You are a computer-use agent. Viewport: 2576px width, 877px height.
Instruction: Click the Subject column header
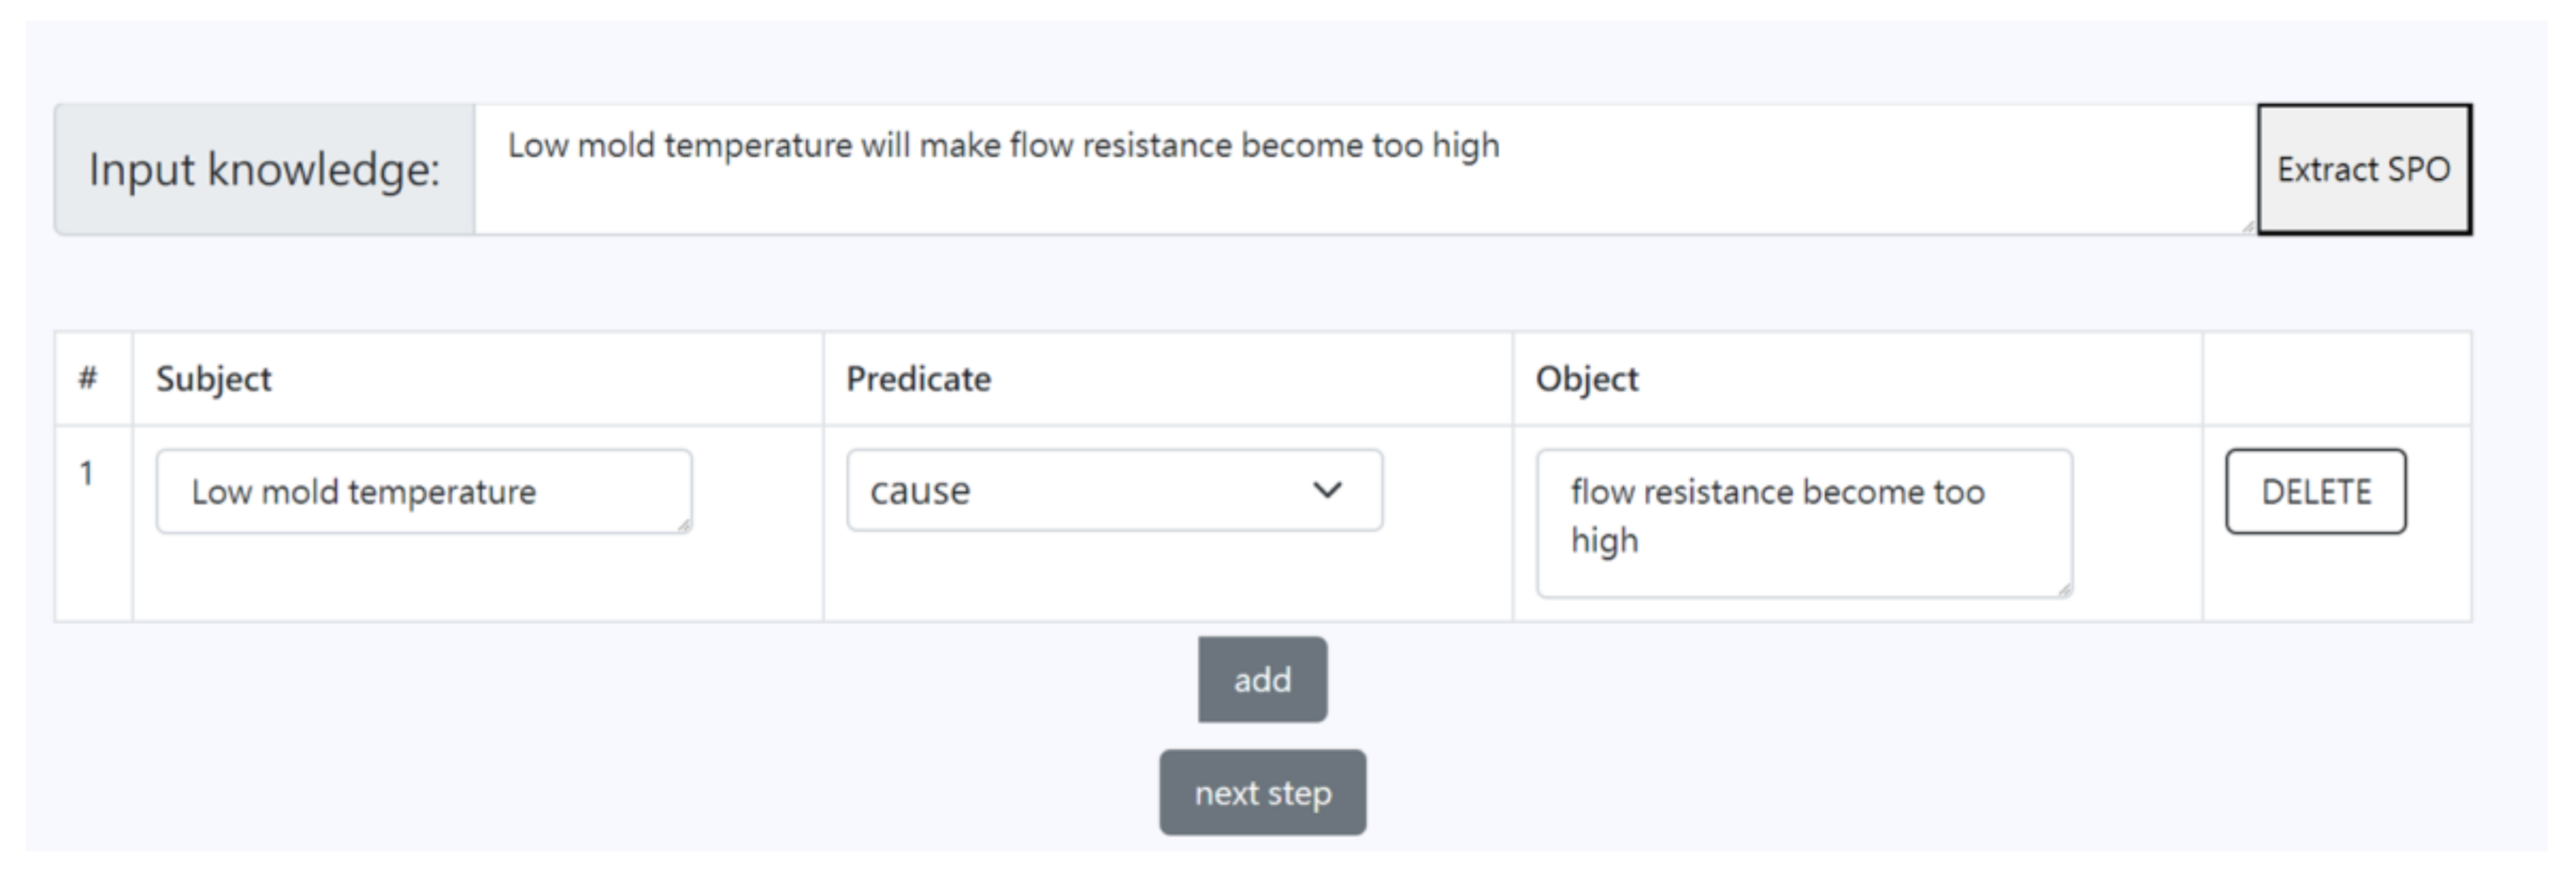tap(213, 380)
